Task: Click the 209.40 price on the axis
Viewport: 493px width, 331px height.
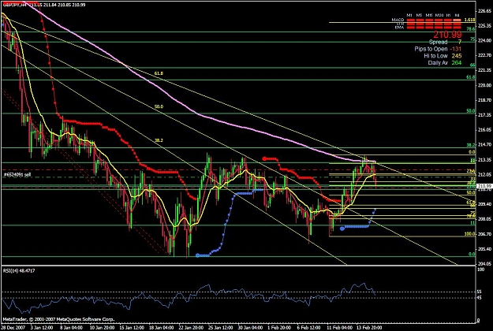Action: (x=484, y=204)
